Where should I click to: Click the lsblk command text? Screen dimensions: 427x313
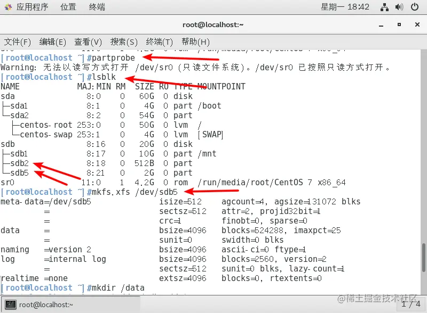(x=104, y=77)
